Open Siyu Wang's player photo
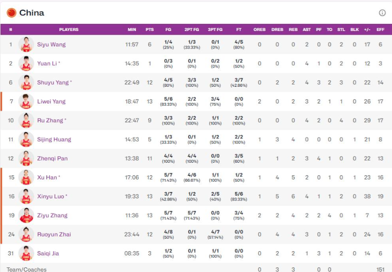The height and width of the screenshot is (272, 392). (26, 45)
